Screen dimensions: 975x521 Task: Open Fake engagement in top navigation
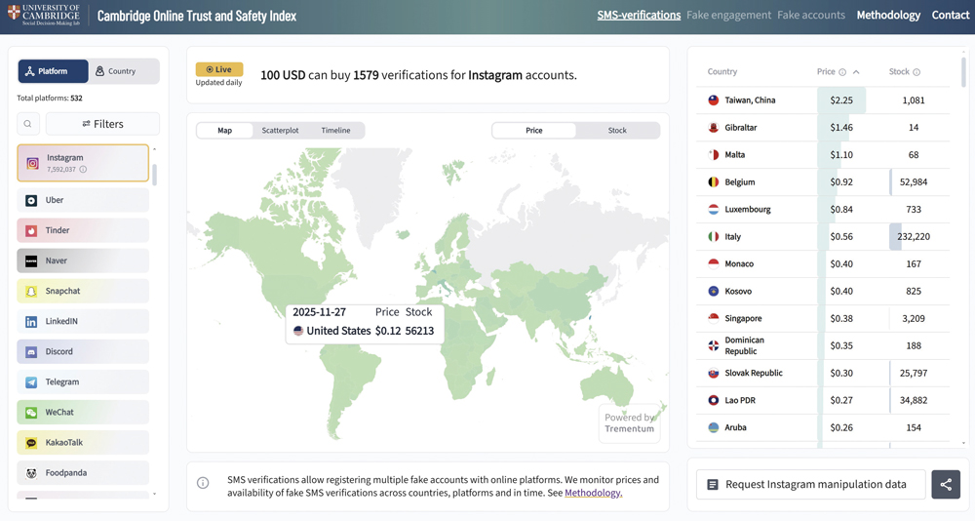(728, 16)
